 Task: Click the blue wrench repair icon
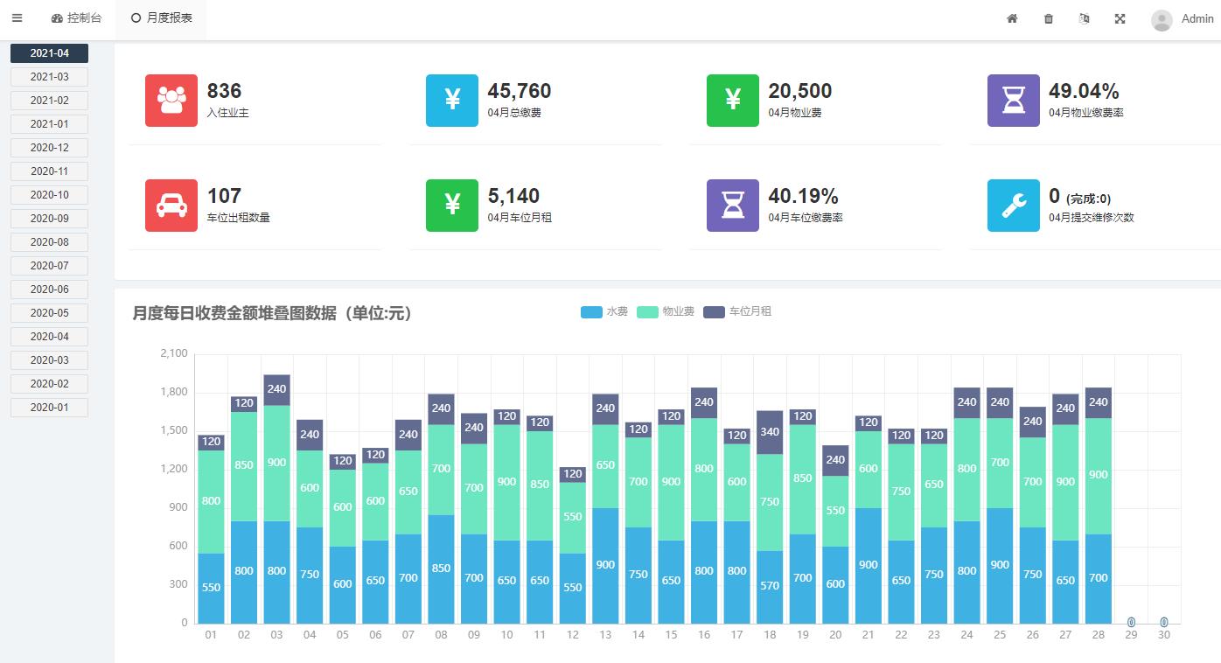1013,206
